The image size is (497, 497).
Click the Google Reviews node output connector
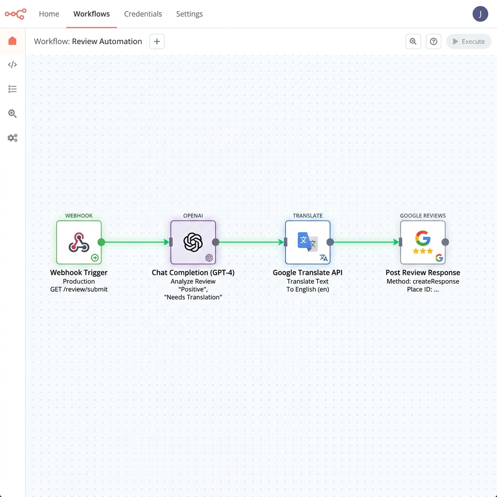click(x=446, y=242)
